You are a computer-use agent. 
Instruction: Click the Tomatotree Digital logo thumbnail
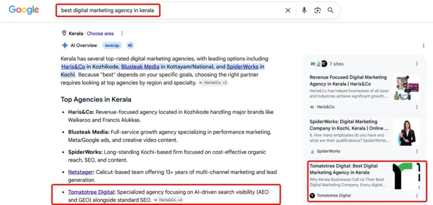(406, 176)
